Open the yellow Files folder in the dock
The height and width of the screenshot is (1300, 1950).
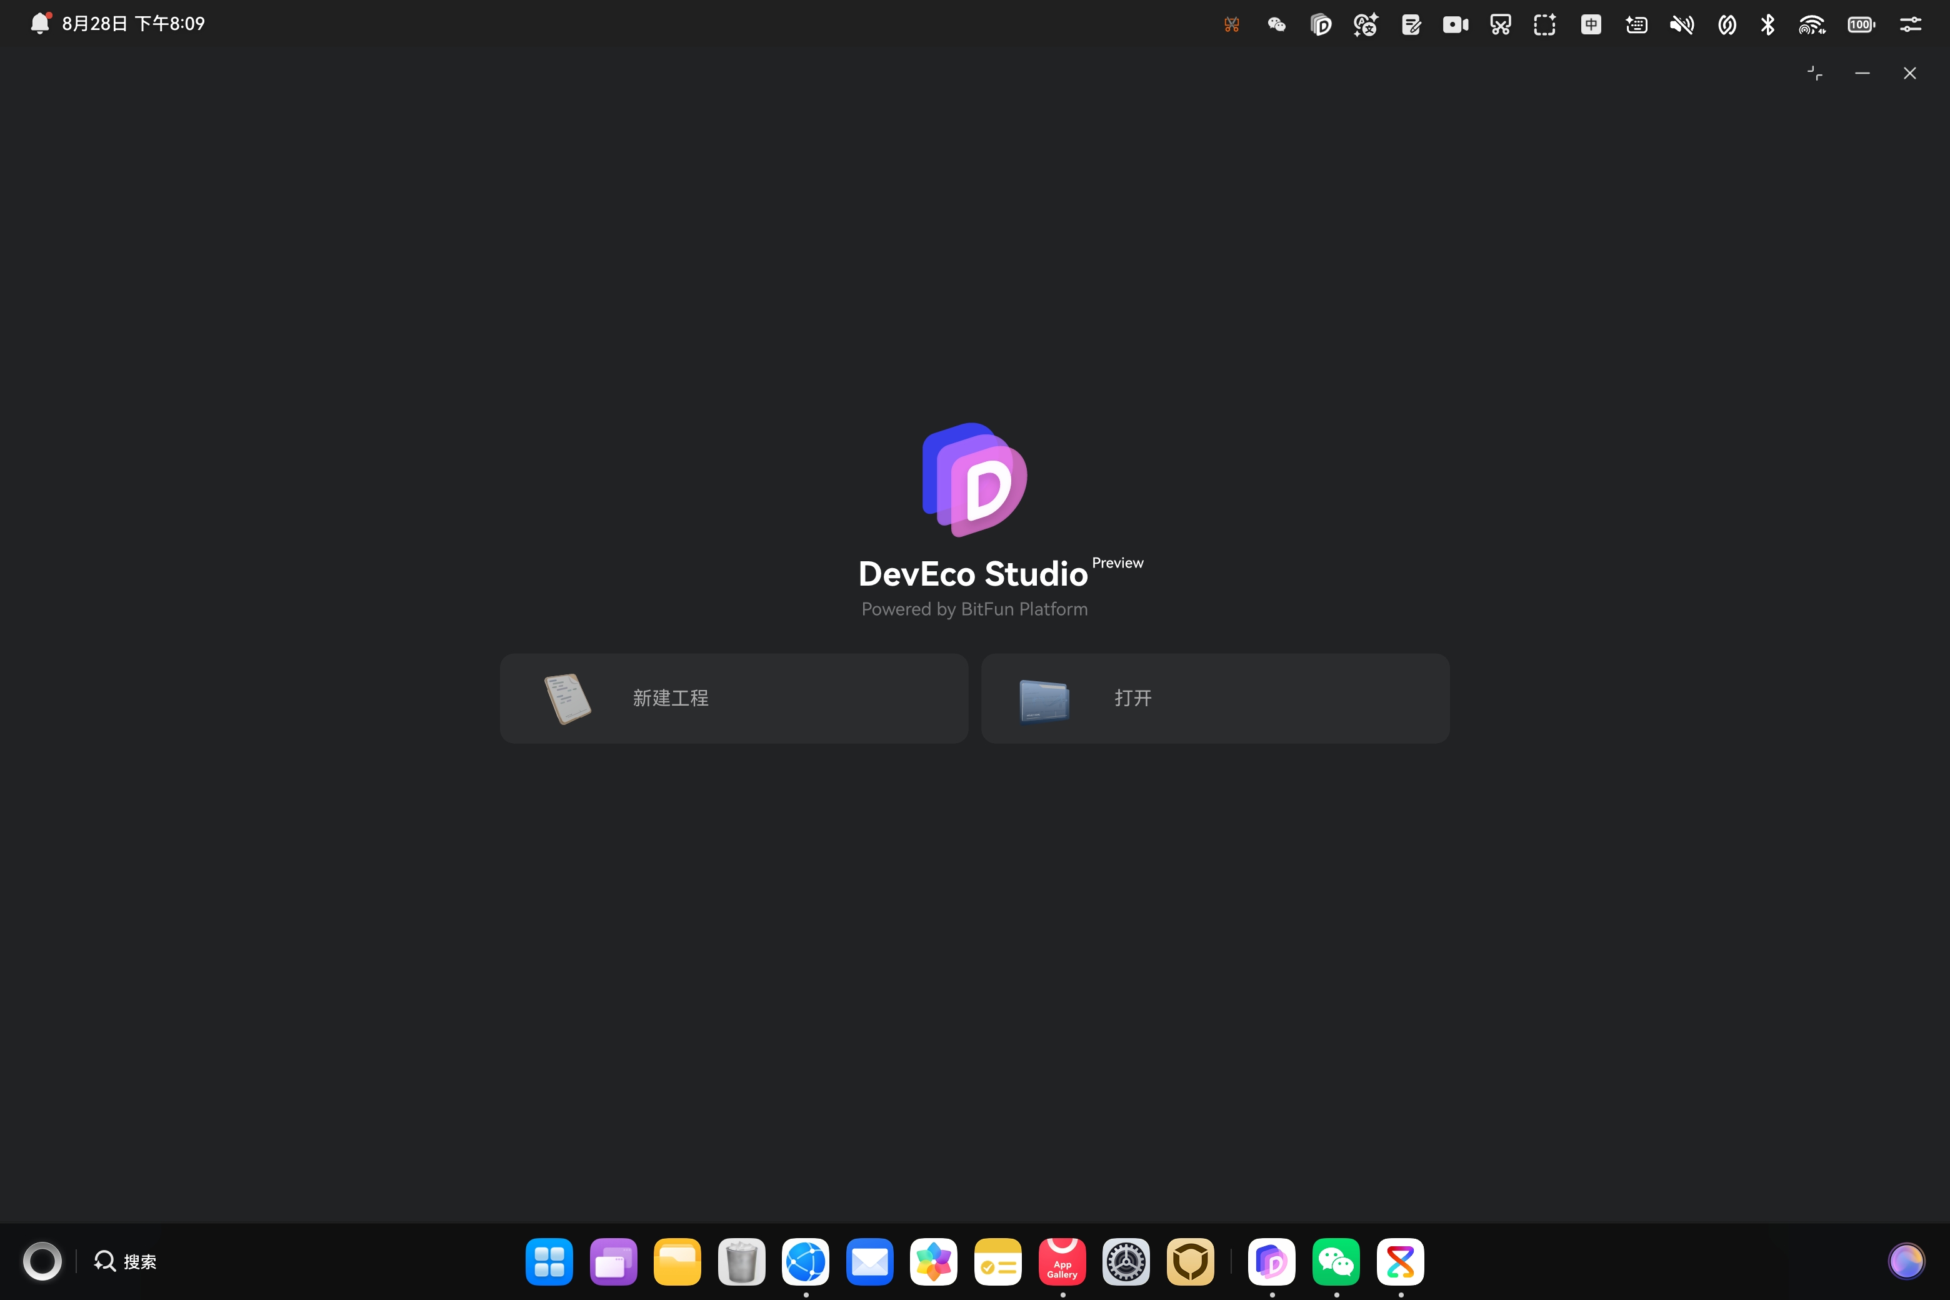[677, 1261]
